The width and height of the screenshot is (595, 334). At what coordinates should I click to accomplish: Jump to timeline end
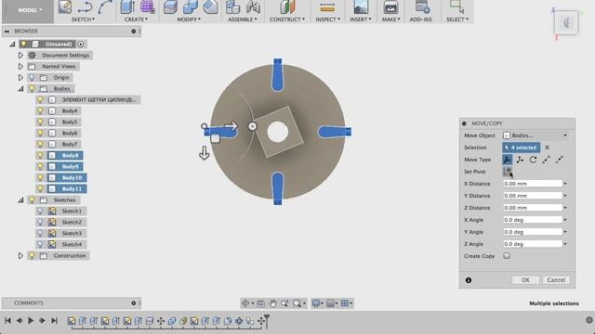(54, 320)
